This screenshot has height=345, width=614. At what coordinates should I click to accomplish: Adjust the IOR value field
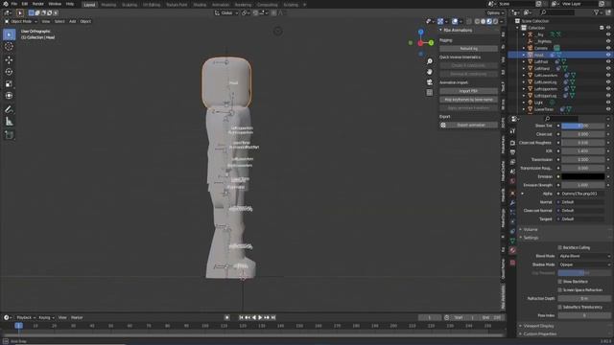point(583,151)
